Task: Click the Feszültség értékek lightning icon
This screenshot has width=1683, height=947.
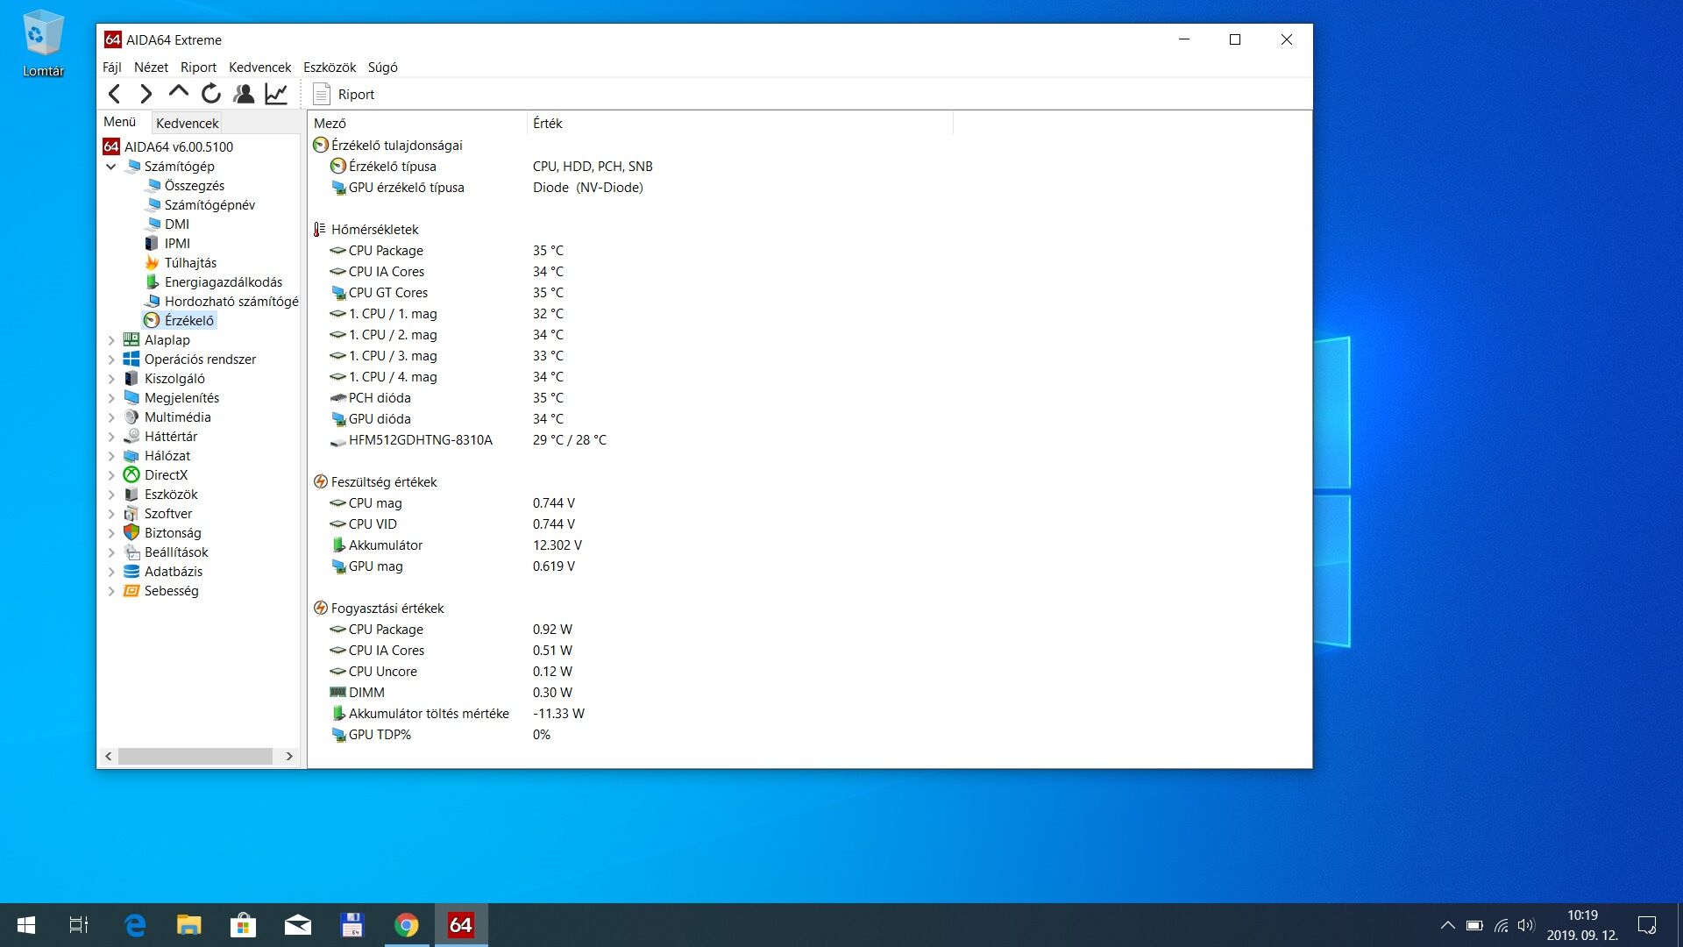Action: pyautogui.click(x=321, y=482)
